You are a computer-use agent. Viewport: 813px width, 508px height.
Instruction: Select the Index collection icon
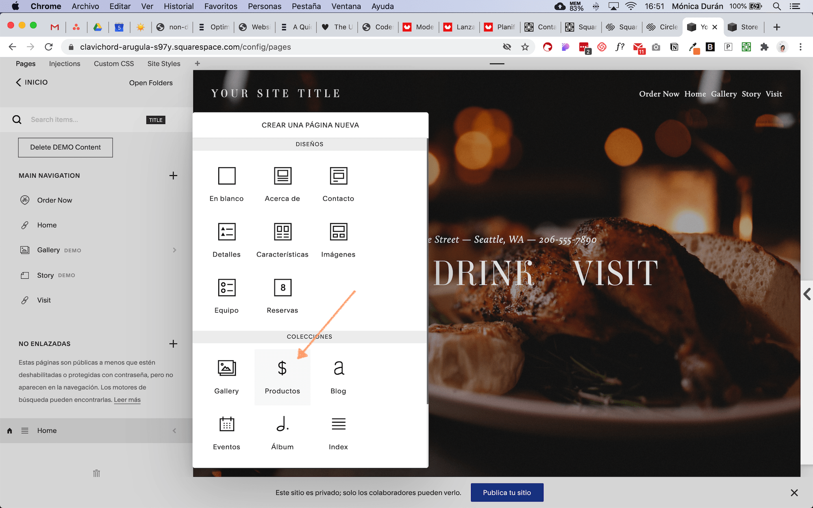338,424
